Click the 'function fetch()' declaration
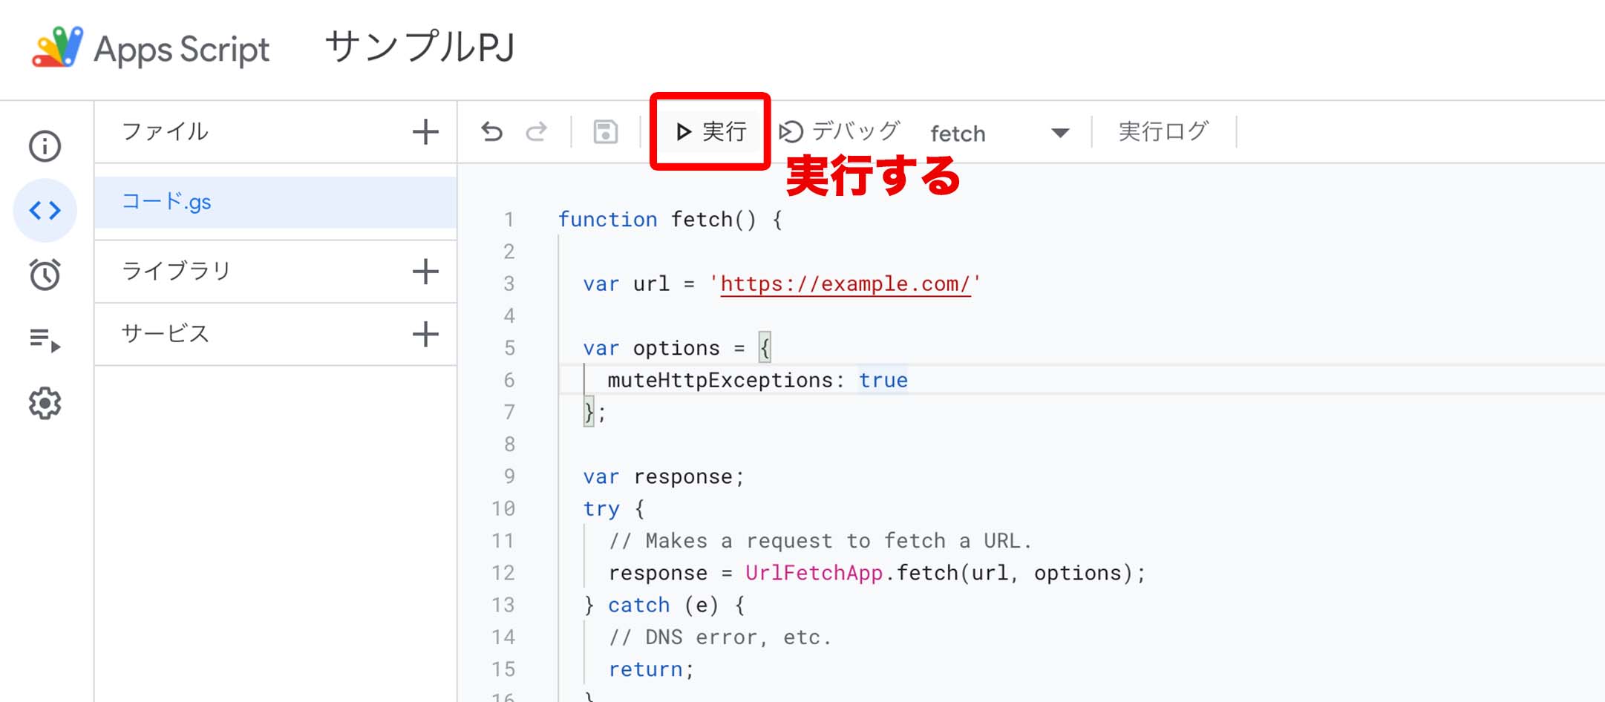Image resolution: width=1605 pixels, height=702 pixels. coord(670,220)
